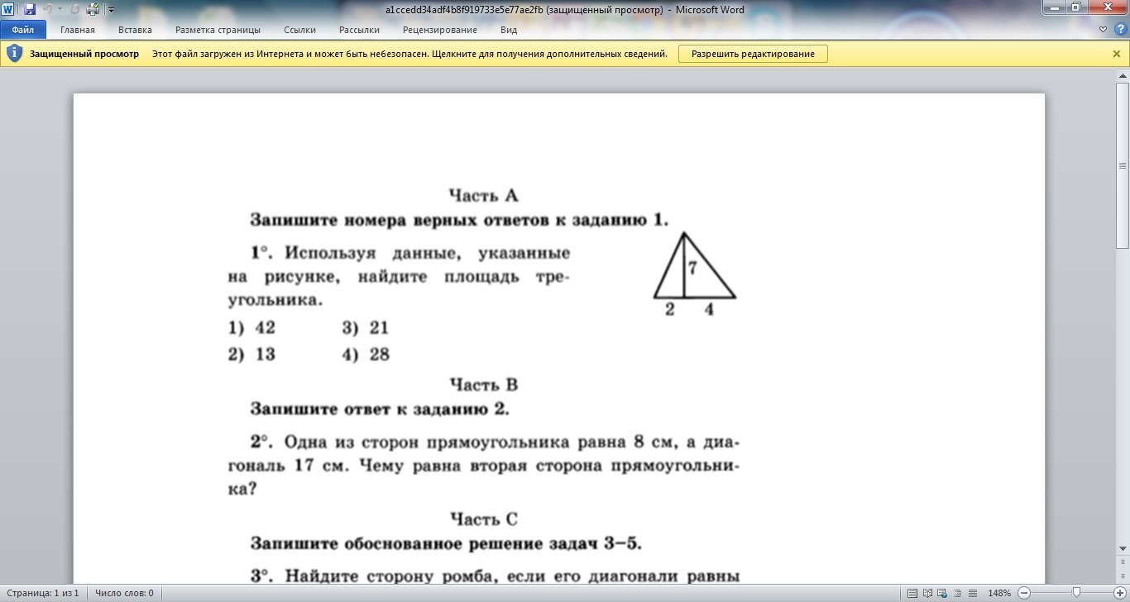Switch to Web Layout view
Viewport: 1130px width, 602px height.
click(942, 593)
